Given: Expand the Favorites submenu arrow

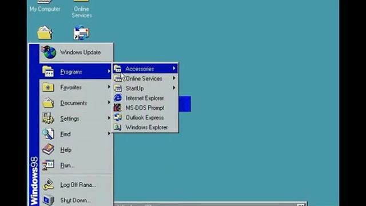Looking at the screenshot, I should (x=109, y=87).
